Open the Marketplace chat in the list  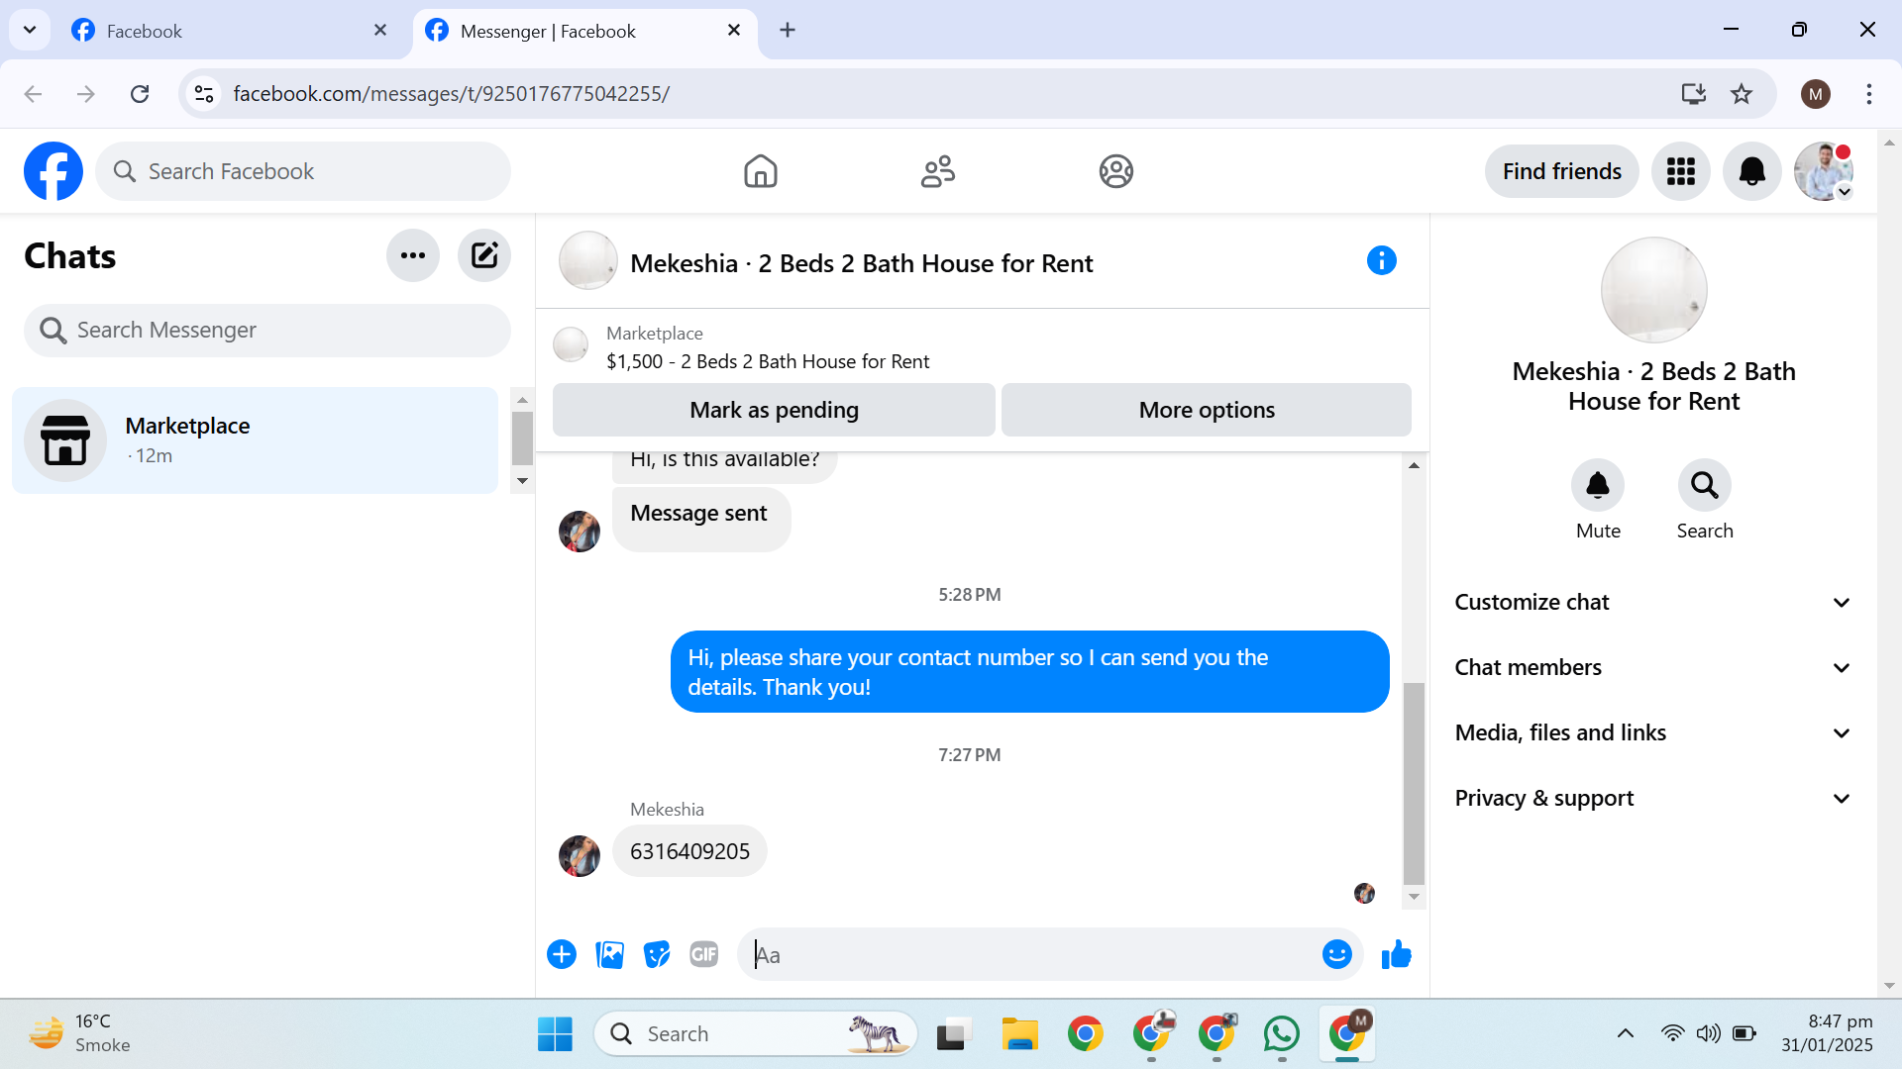coord(255,440)
